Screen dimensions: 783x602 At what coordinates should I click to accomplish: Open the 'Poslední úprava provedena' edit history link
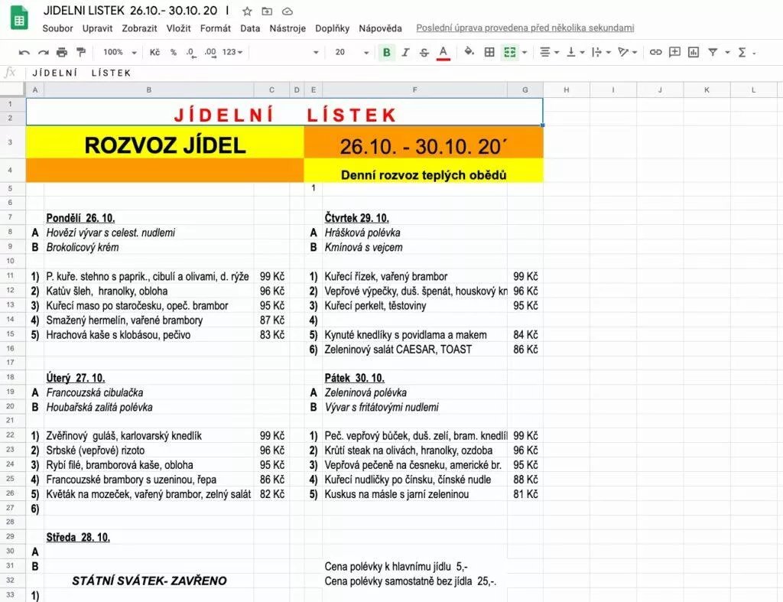[x=525, y=28]
